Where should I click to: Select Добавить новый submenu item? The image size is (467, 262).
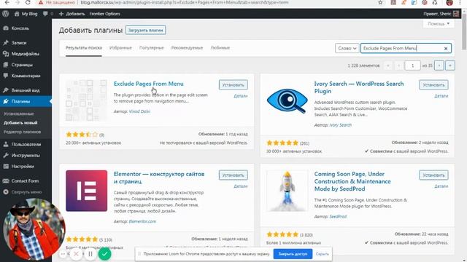pos(20,123)
